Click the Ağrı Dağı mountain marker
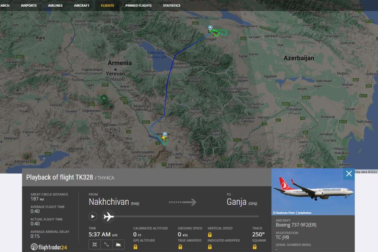This screenshot has height=252, width=378. tap(104, 98)
